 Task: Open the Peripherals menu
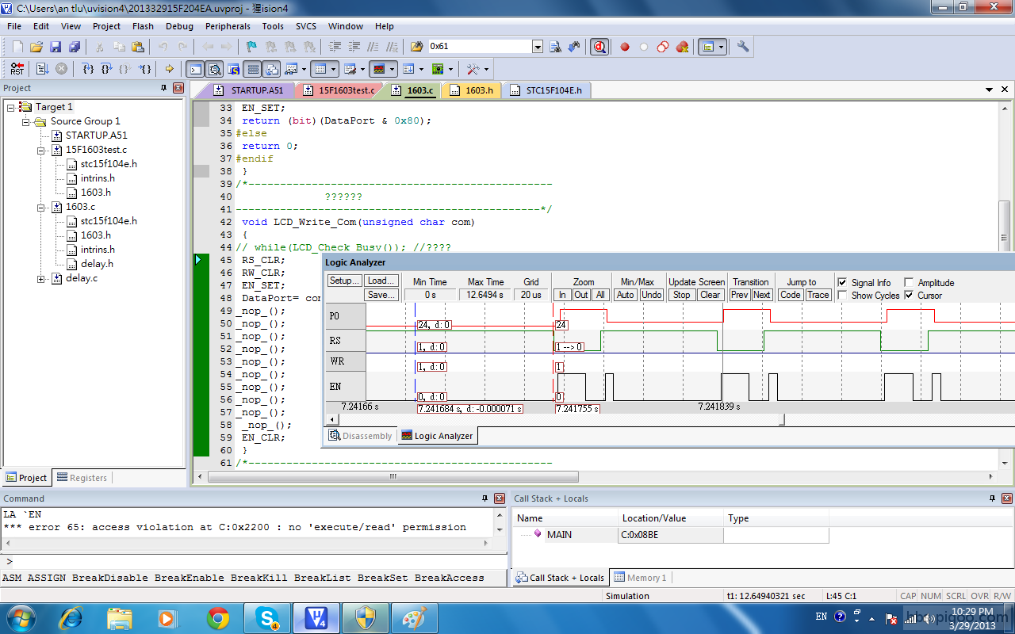[228, 26]
